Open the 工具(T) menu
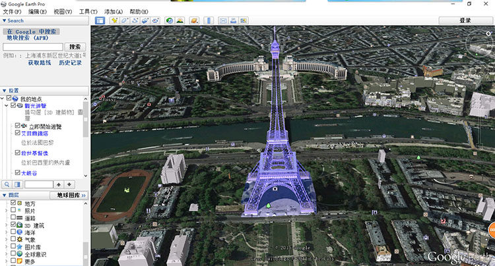495x266 pixels. pos(88,12)
